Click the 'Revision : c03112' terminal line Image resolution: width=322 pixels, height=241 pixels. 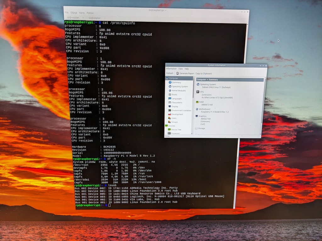click(x=93, y=150)
